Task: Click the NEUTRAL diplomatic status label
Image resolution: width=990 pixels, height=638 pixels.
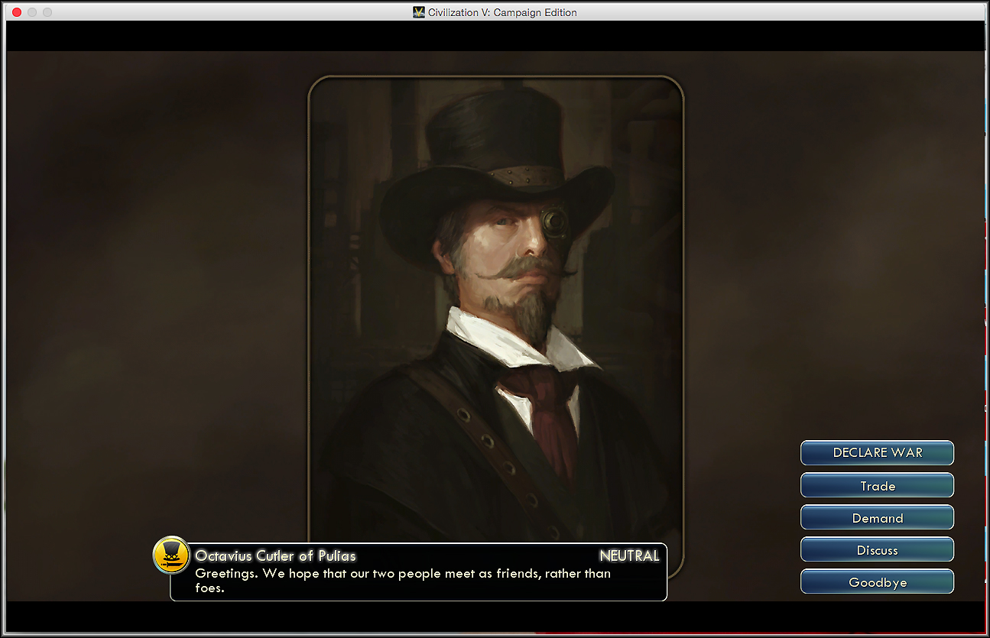Action: [x=629, y=555]
